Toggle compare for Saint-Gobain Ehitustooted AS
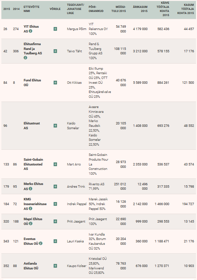This screenshot has width=197, height=280. (55, 164)
